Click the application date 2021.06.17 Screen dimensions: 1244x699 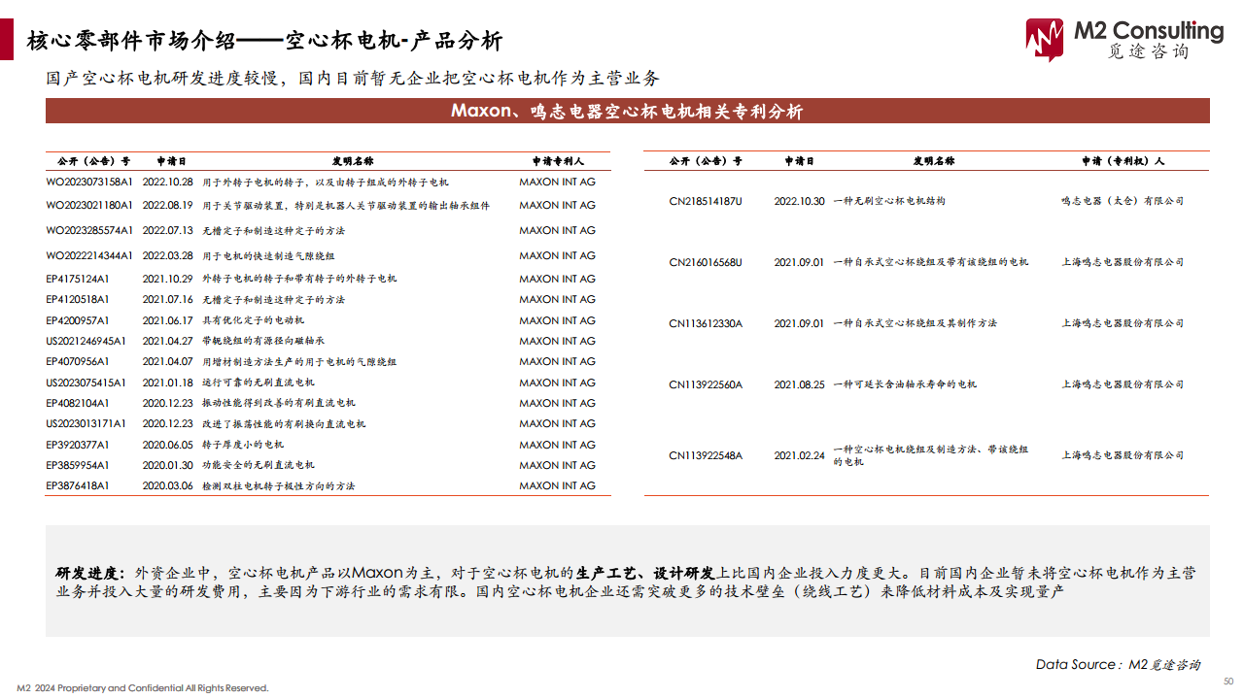[x=168, y=319]
